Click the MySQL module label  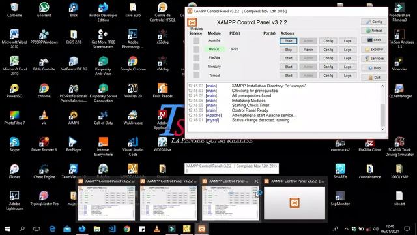(x=214, y=50)
